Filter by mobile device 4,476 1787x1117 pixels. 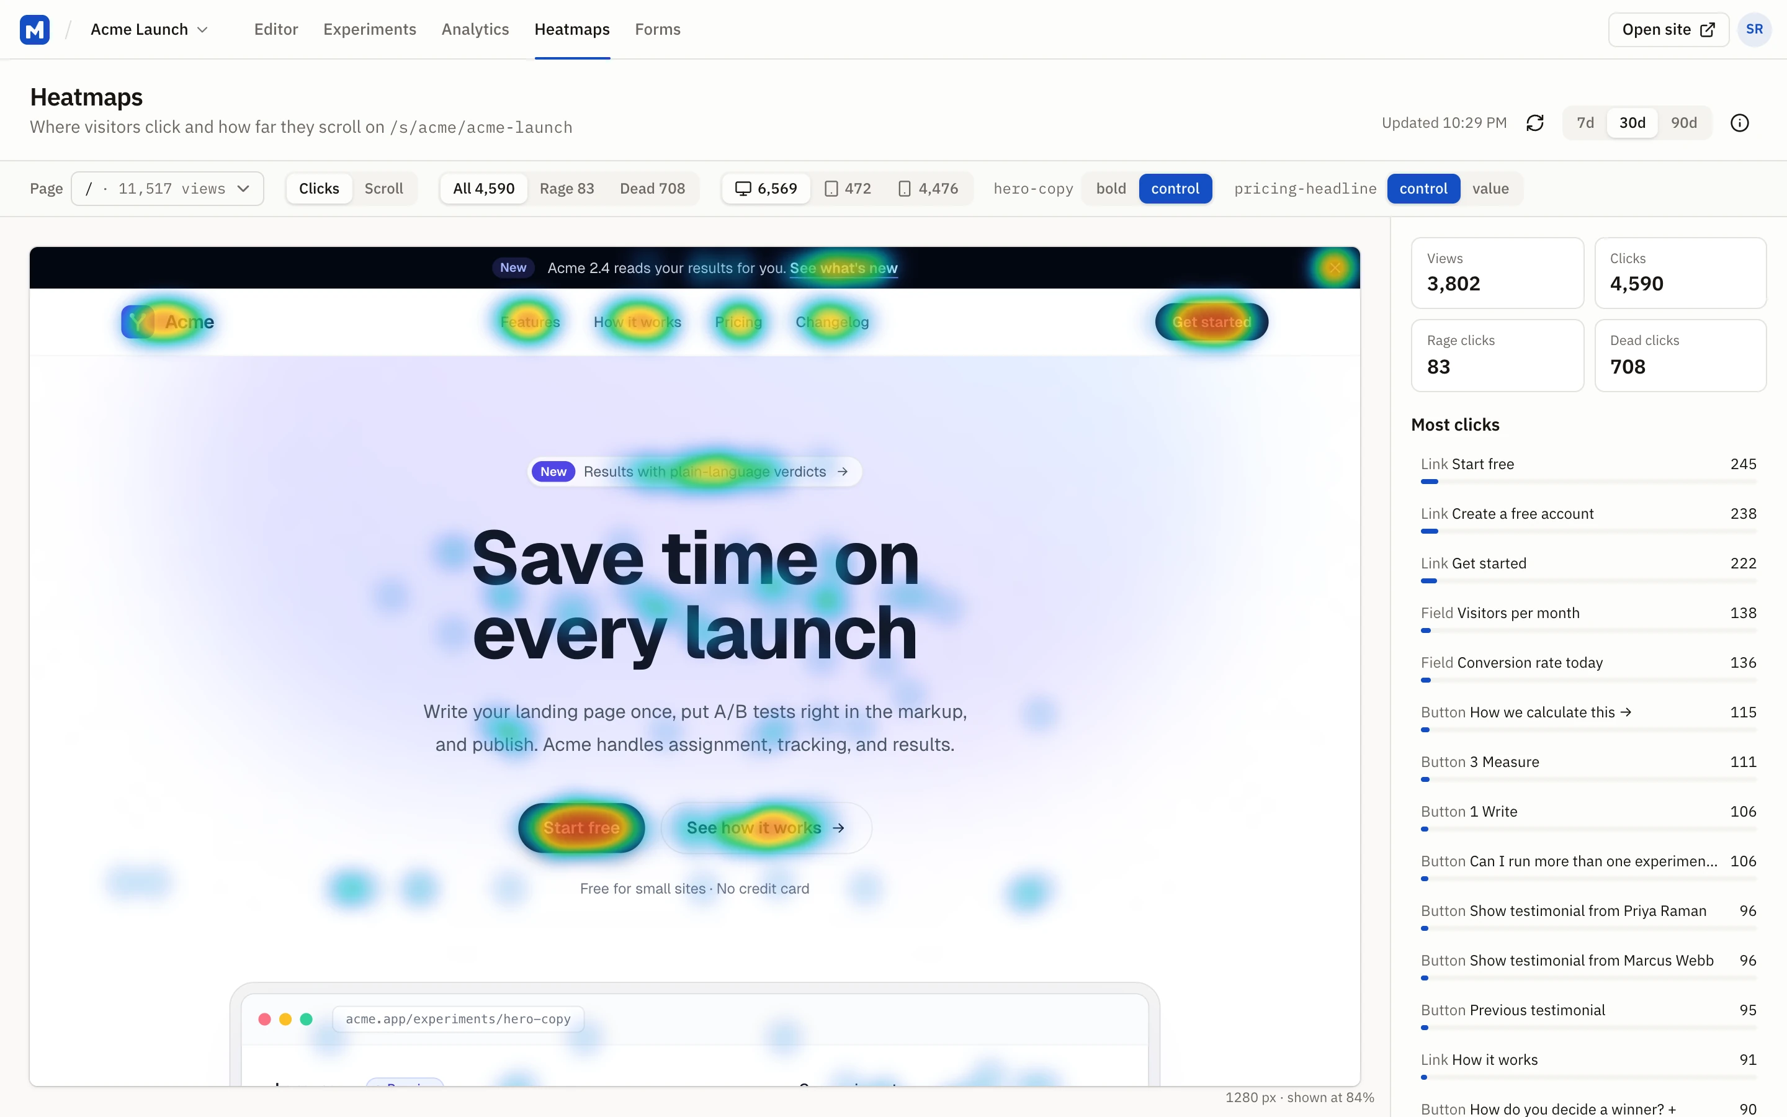928,189
